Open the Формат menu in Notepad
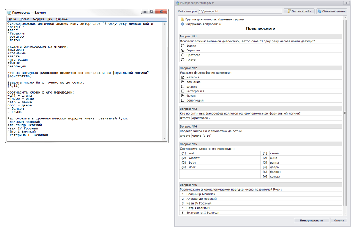The image size is (351, 227). click(x=38, y=19)
